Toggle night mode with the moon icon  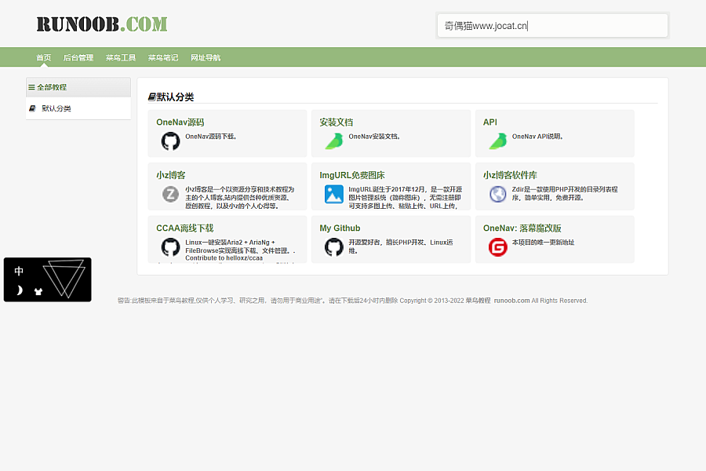point(19,290)
